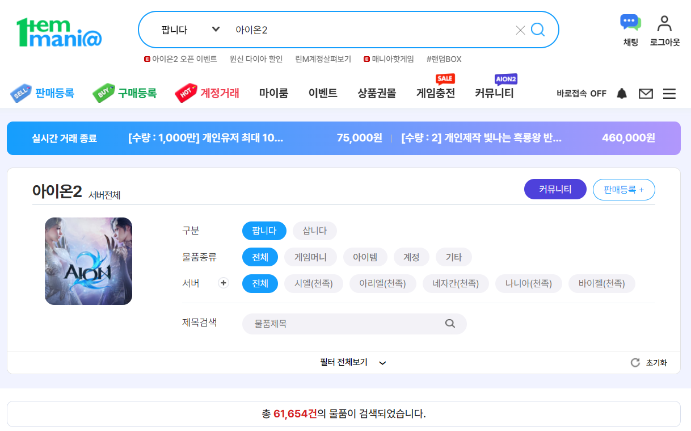Open 원신 다이아 할인 link
The image size is (691, 431).
256,59
